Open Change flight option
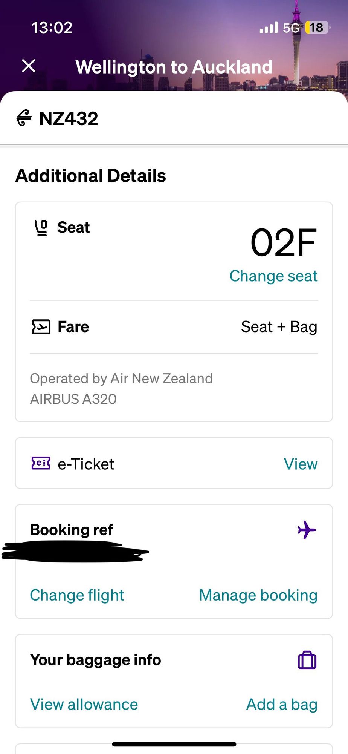348x754 pixels. pyautogui.click(x=77, y=595)
